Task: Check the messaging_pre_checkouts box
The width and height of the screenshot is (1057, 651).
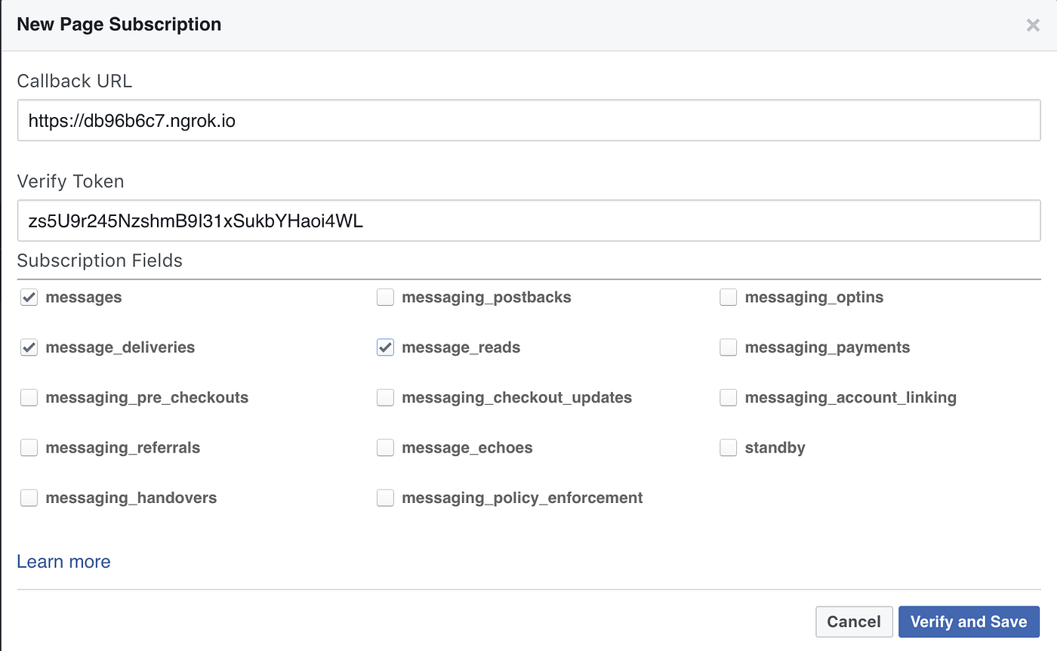Action: (28, 397)
